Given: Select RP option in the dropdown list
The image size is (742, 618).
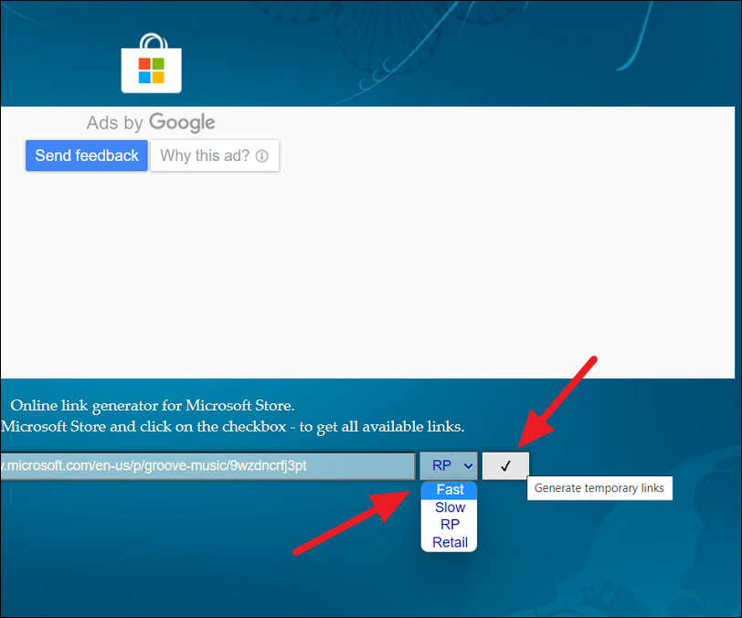Looking at the screenshot, I should click(449, 525).
